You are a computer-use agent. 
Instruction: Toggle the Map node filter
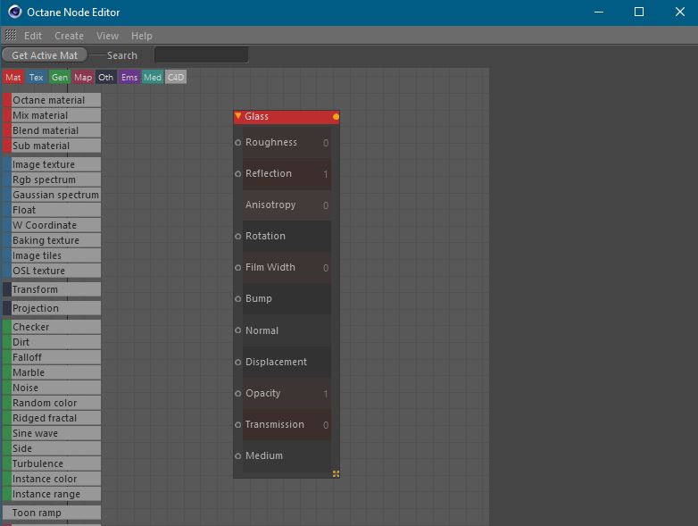[x=83, y=78]
